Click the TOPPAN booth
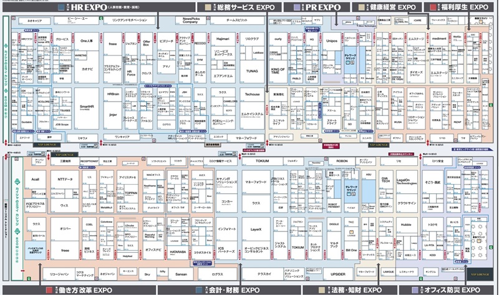The height and width of the screenshot is (295, 499). 131,193
